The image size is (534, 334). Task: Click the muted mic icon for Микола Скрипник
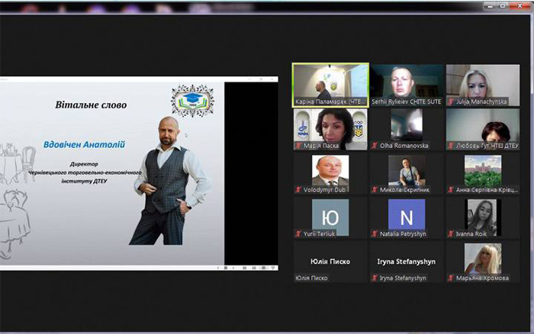pos(375,191)
